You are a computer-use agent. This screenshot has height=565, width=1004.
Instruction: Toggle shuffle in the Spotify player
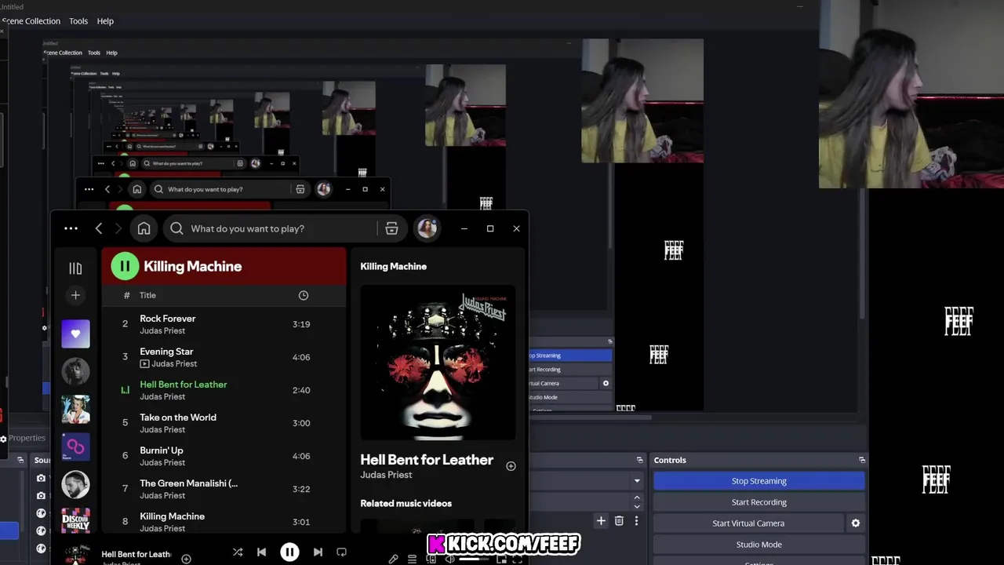click(238, 552)
